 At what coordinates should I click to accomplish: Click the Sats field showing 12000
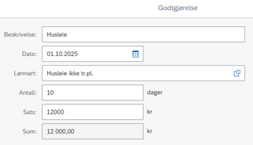93,112
